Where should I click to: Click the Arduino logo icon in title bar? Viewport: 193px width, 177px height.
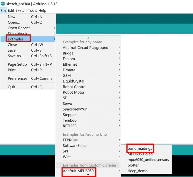click(3, 3)
